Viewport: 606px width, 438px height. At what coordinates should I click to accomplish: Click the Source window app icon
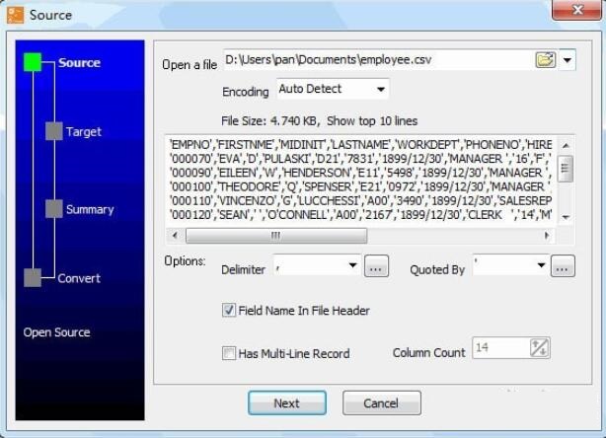pyautogui.click(x=15, y=15)
